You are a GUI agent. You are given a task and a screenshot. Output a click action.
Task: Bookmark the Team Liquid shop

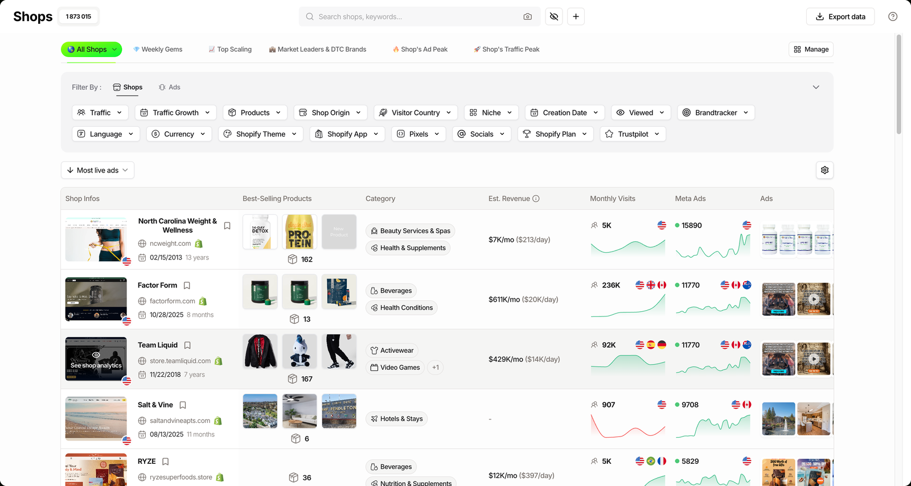click(187, 345)
